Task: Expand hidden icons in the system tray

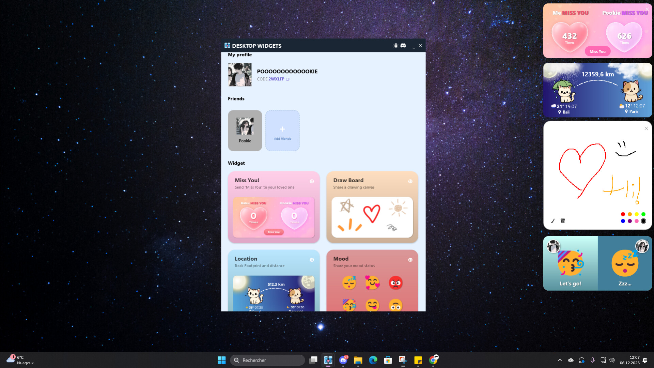Action: [x=560, y=360]
